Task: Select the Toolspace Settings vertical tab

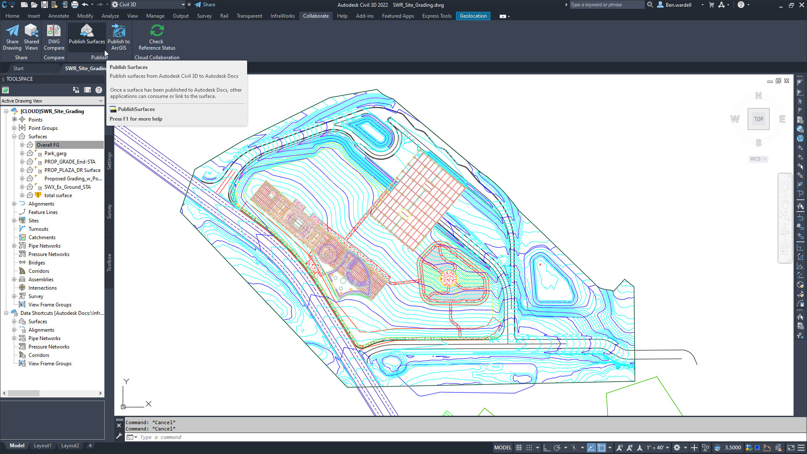Action: [109, 161]
